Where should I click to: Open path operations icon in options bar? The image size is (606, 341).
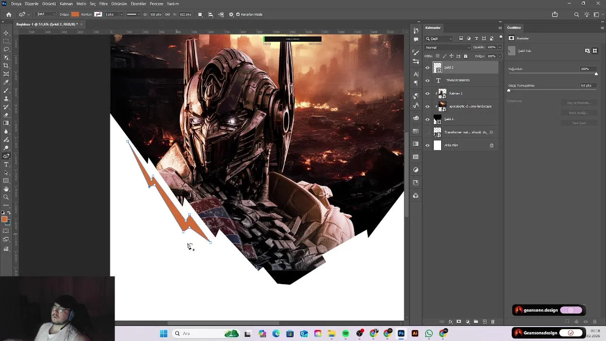coord(200,15)
